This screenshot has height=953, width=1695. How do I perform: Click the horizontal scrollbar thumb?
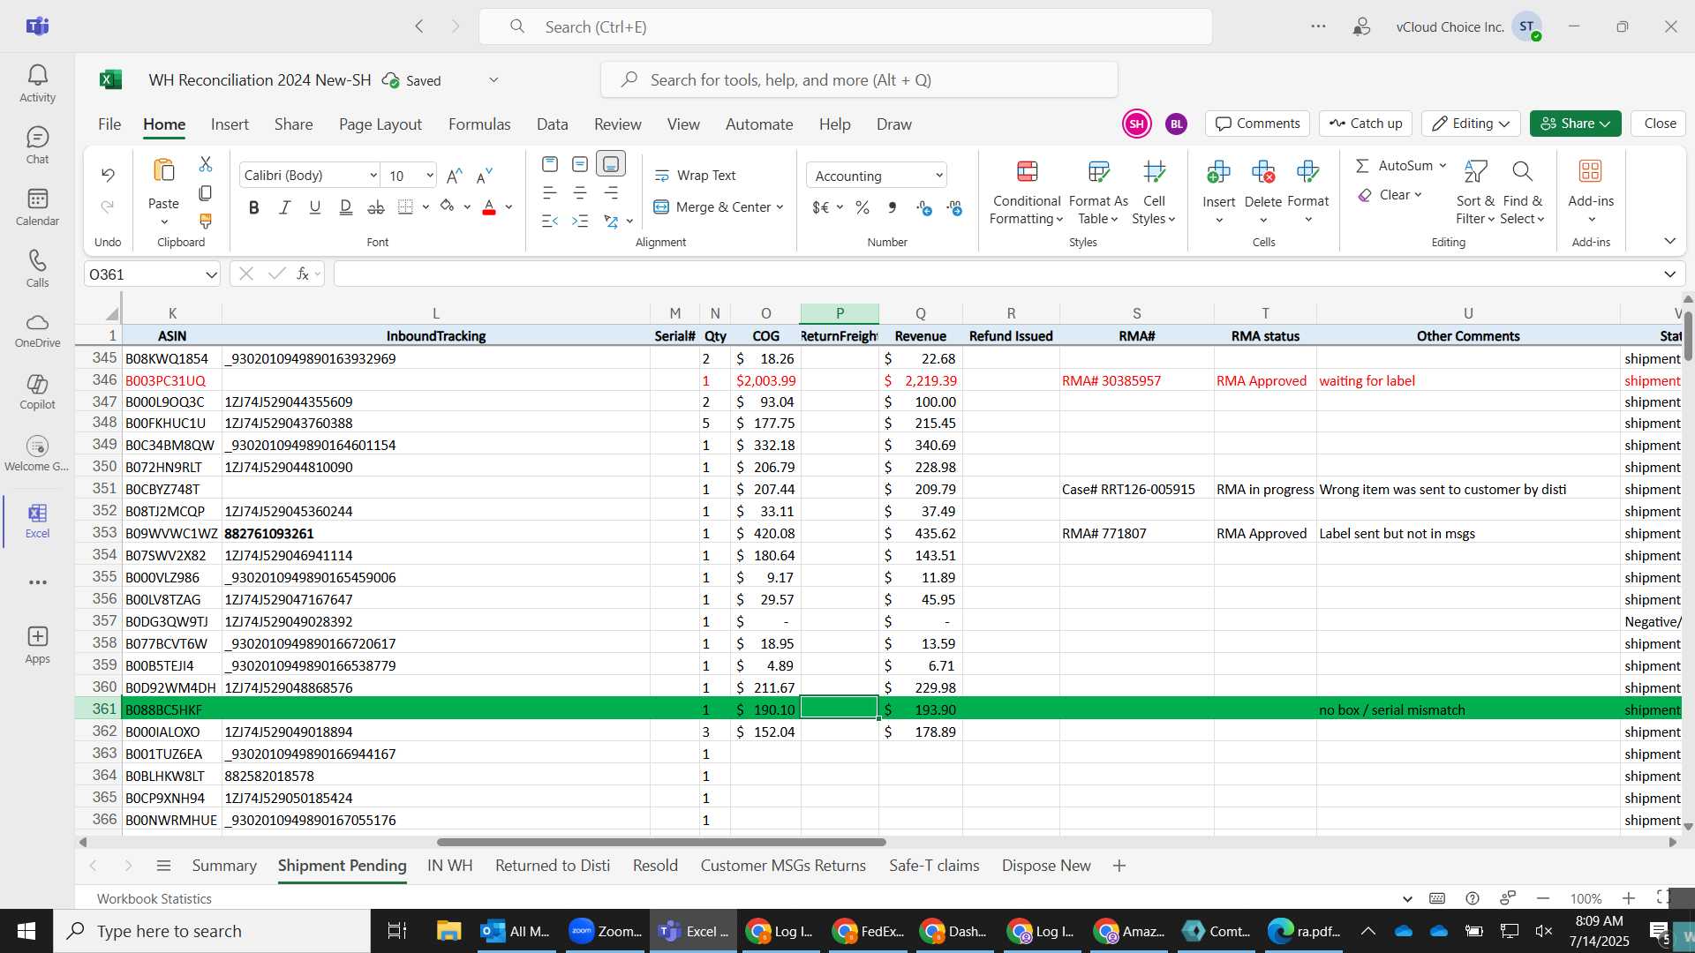(660, 842)
